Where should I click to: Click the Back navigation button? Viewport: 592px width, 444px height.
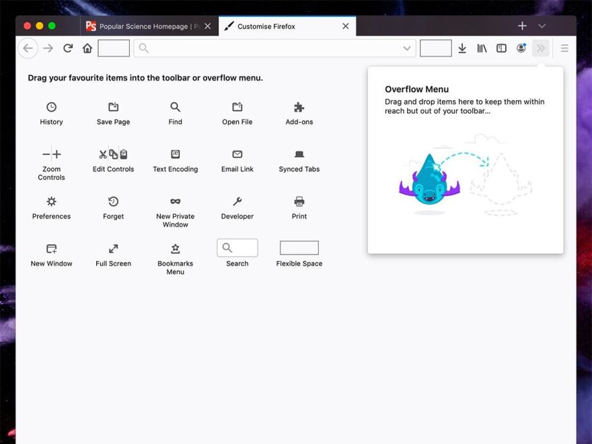(28, 48)
